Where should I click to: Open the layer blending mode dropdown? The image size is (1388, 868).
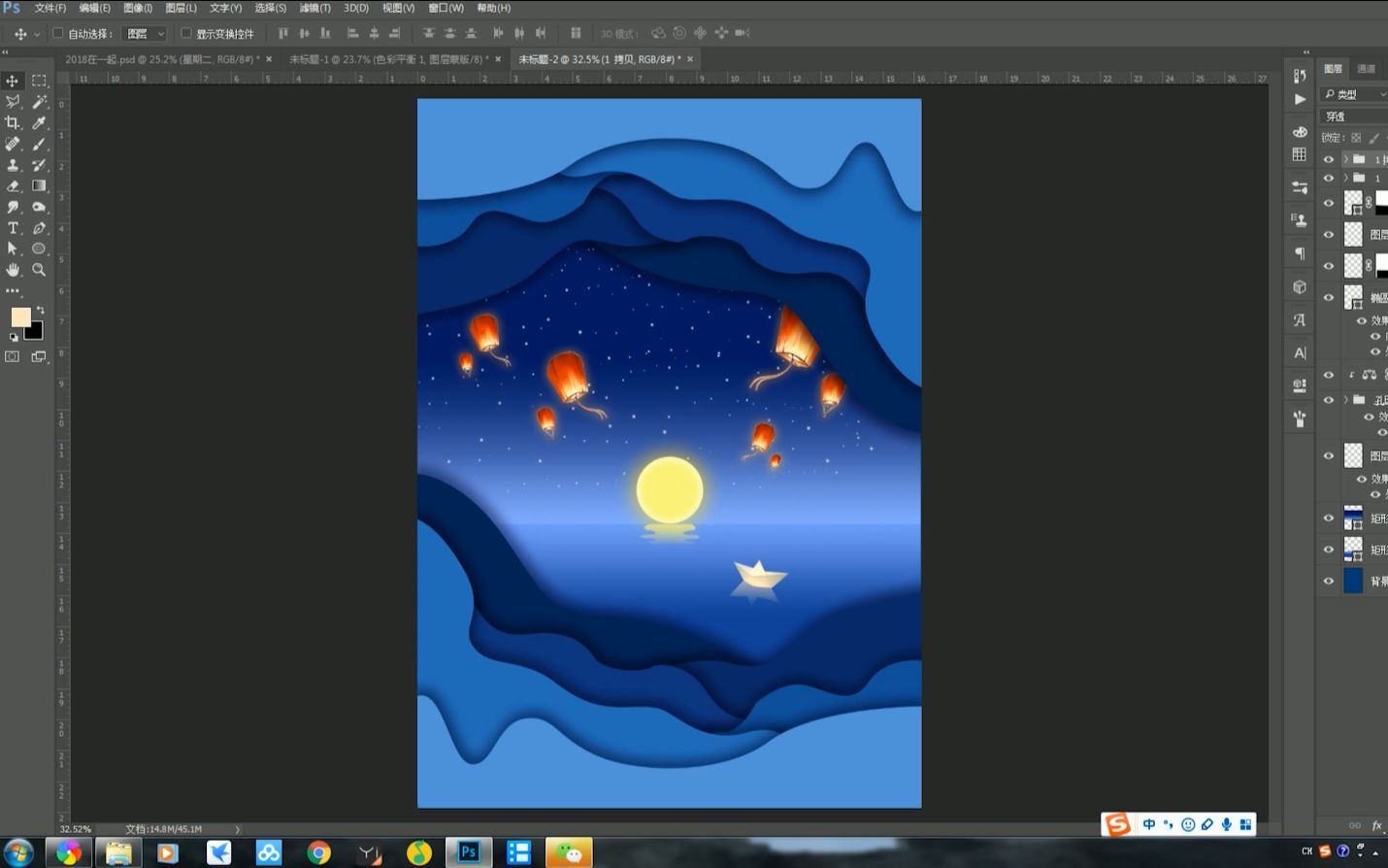(x=1355, y=117)
